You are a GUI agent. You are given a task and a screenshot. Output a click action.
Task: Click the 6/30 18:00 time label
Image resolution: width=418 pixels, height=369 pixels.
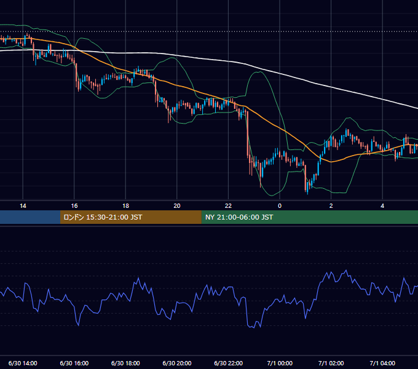click(125, 363)
